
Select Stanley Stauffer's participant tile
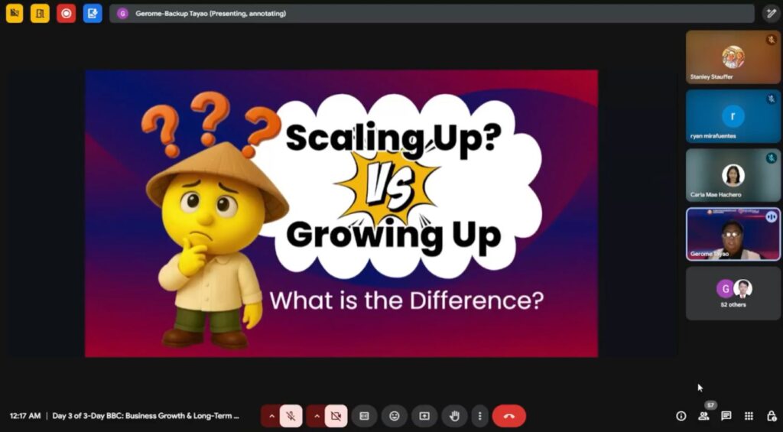[733, 57]
